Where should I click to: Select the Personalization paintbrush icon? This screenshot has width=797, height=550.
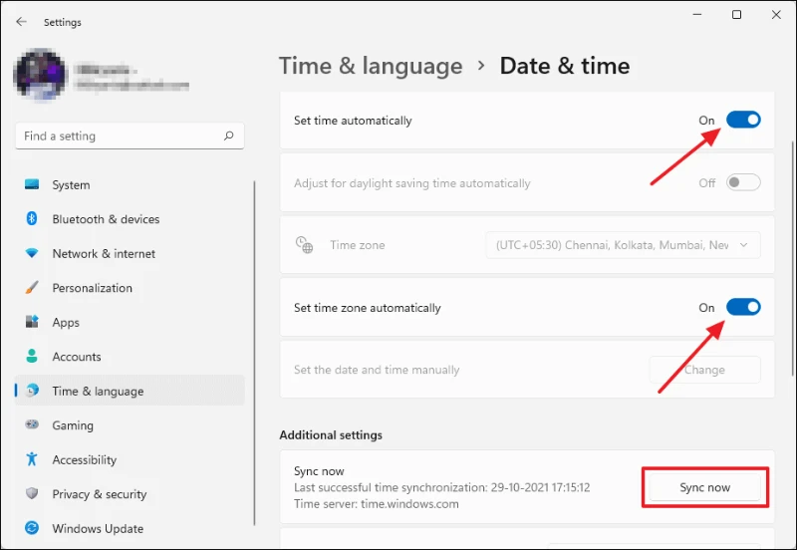[32, 288]
